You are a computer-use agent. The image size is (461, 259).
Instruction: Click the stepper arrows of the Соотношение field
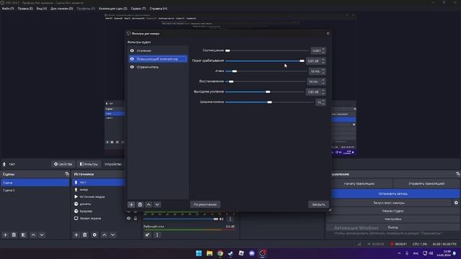[x=323, y=50]
